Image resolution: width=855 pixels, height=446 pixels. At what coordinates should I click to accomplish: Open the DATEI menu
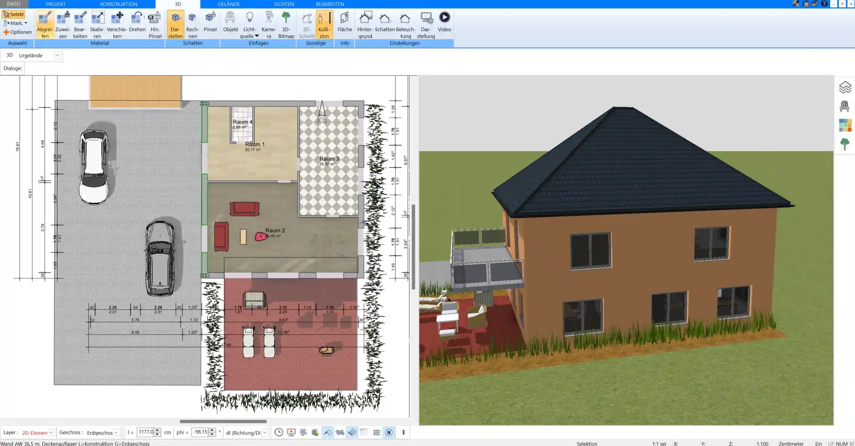(x=14, y=4)
